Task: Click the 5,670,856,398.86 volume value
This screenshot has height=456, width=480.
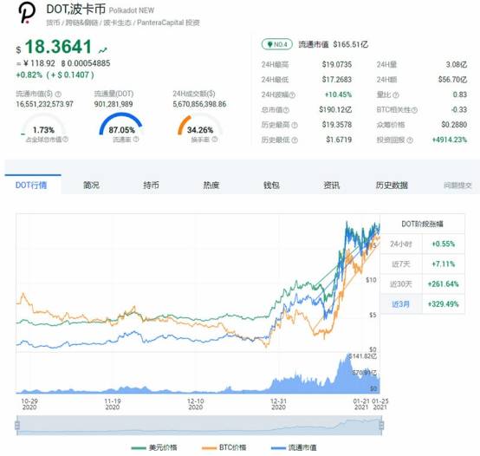Action: click(x=199, y=104)
